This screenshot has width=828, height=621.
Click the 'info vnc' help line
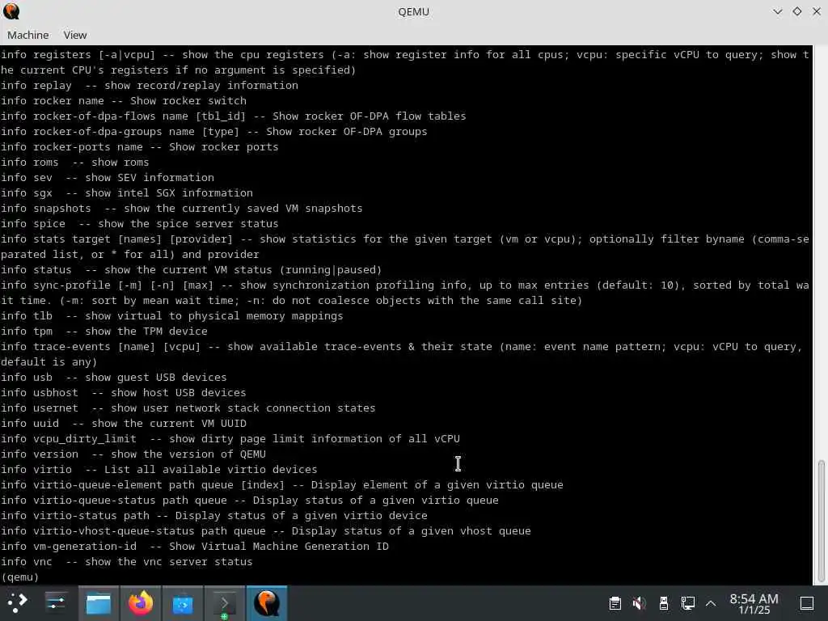(127, 561)
